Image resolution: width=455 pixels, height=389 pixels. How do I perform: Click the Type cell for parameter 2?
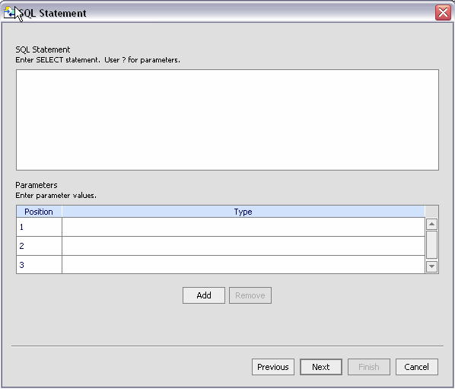(243, 246)
